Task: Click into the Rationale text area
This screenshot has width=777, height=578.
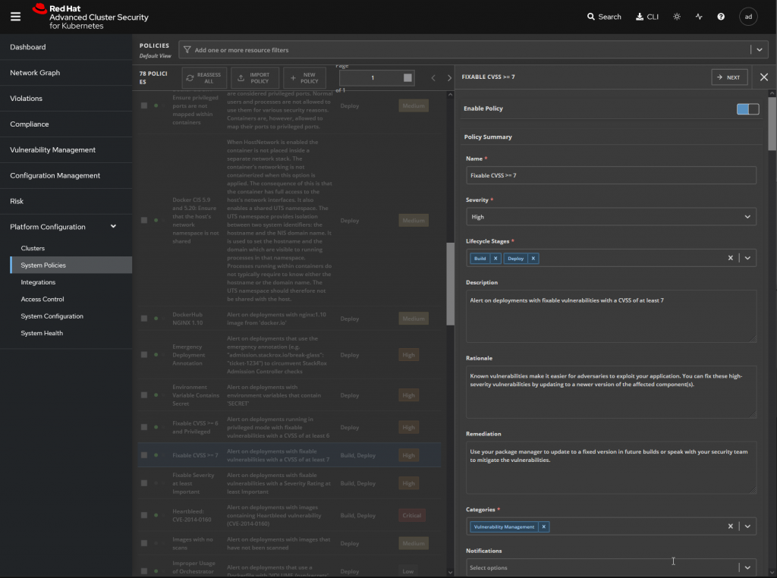Action: 611,391
